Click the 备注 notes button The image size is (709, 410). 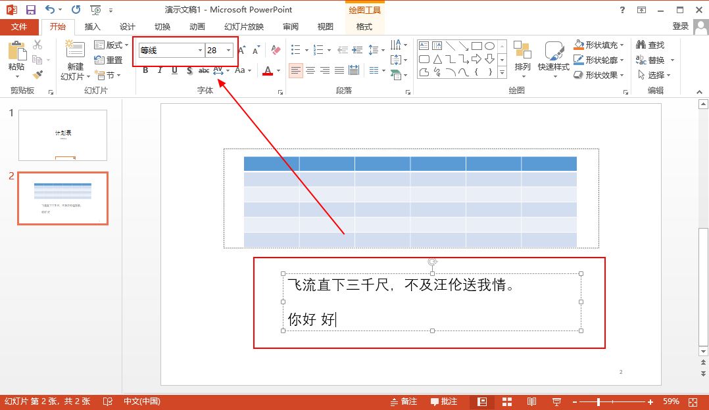coord(403,401)
